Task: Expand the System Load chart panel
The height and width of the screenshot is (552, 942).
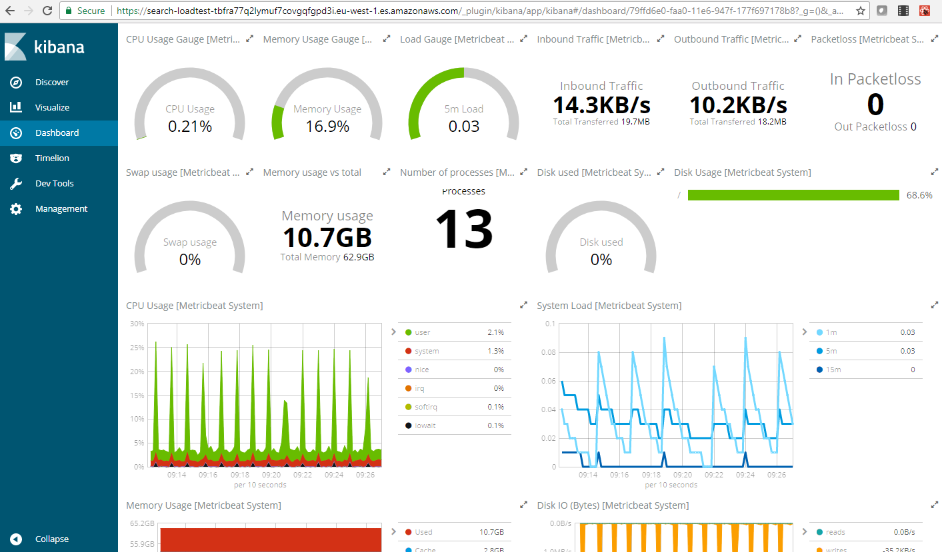Action: [x=934, y=306]
